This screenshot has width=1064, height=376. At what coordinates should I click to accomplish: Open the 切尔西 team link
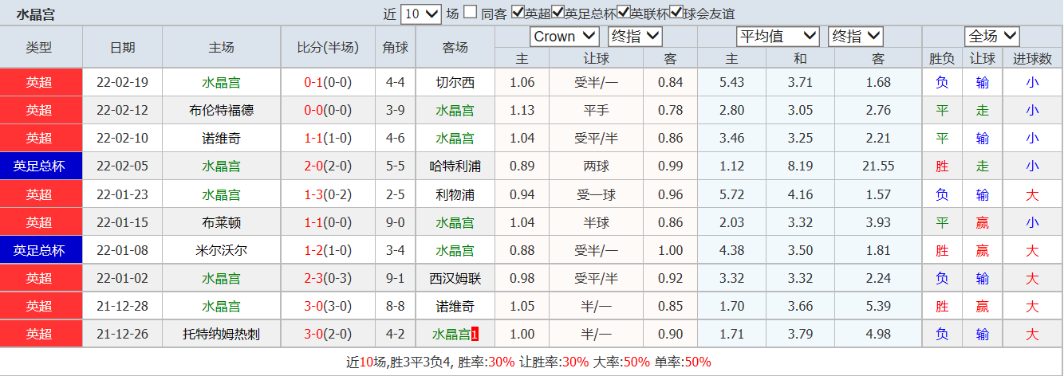(455, 83)
